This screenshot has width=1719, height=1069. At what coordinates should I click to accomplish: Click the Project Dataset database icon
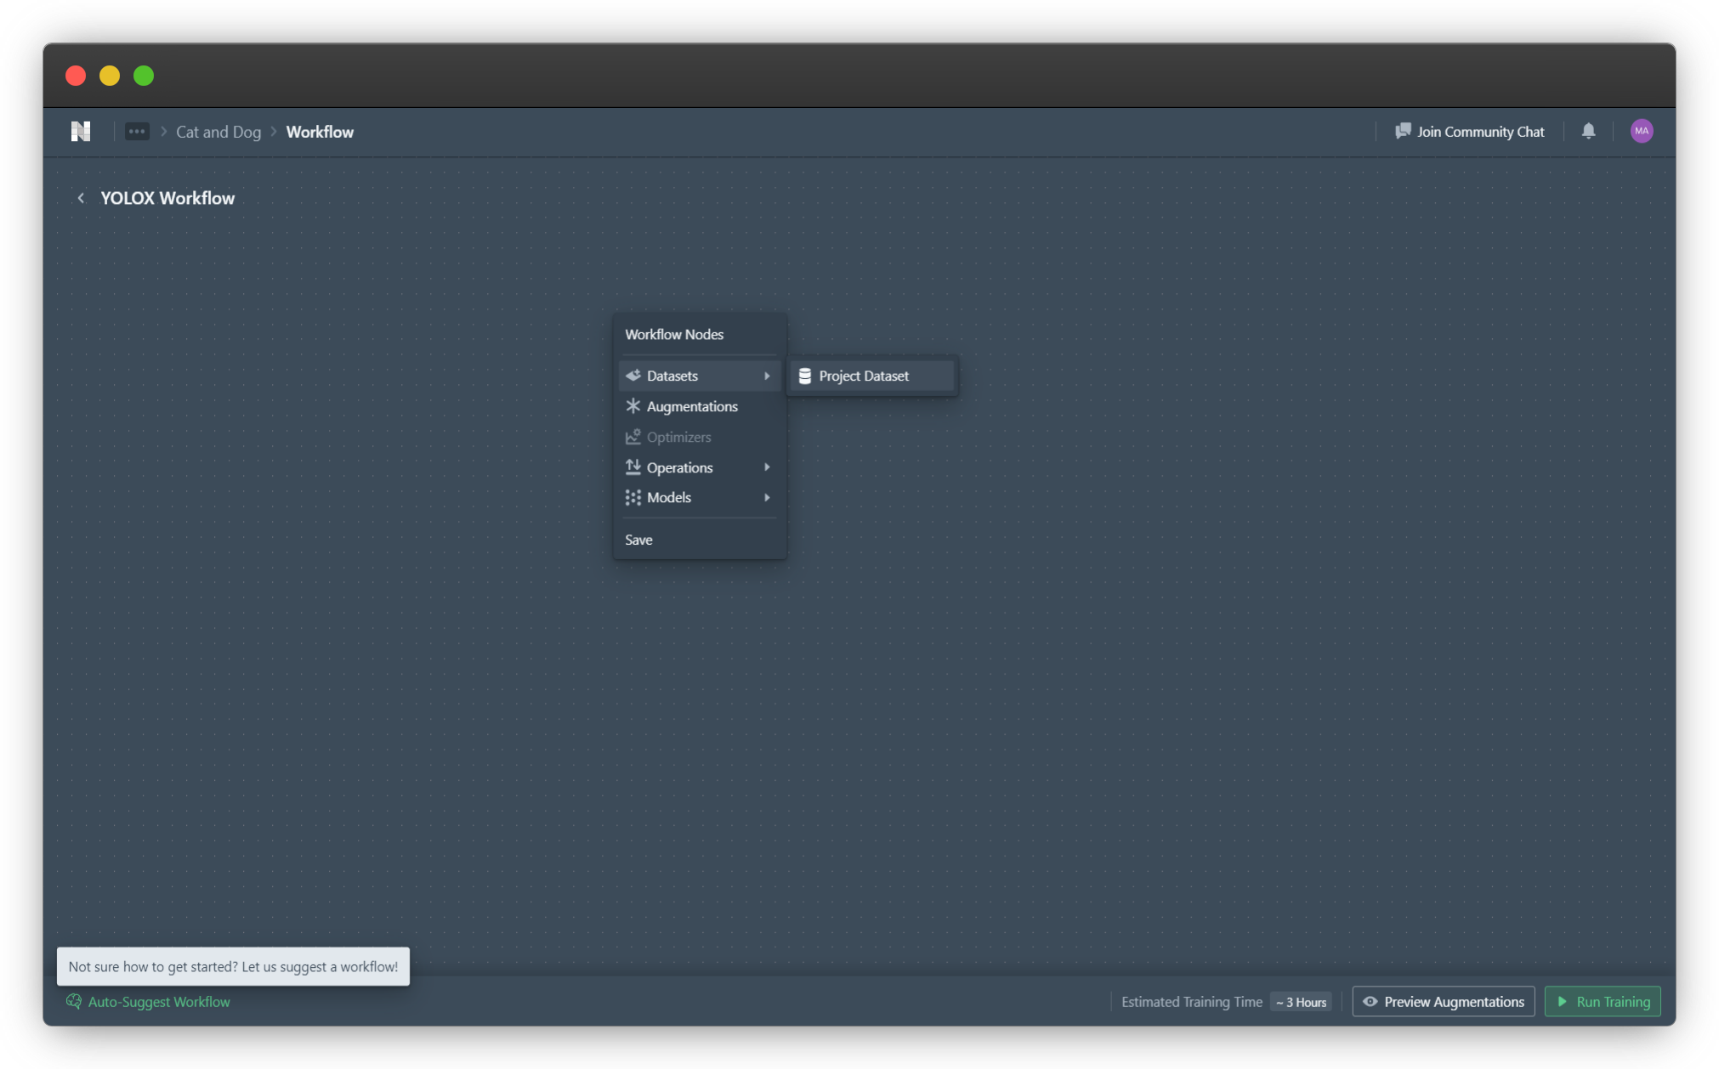[x=804, y=376]
